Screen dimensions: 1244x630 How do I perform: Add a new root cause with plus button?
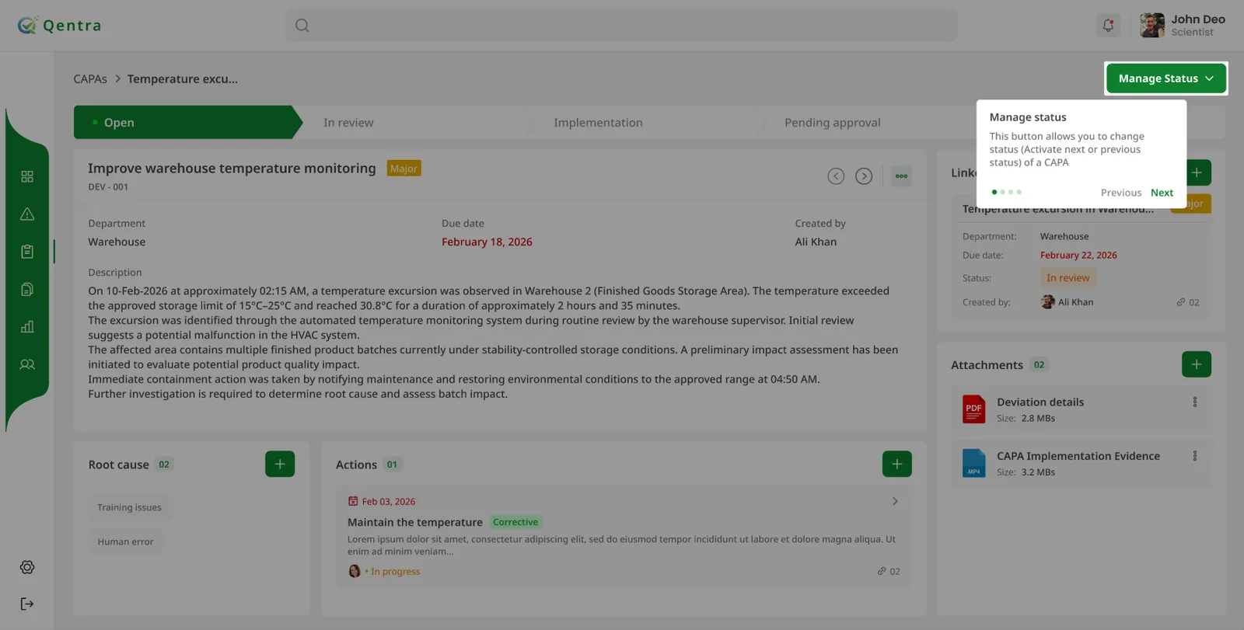coord(280,464)
